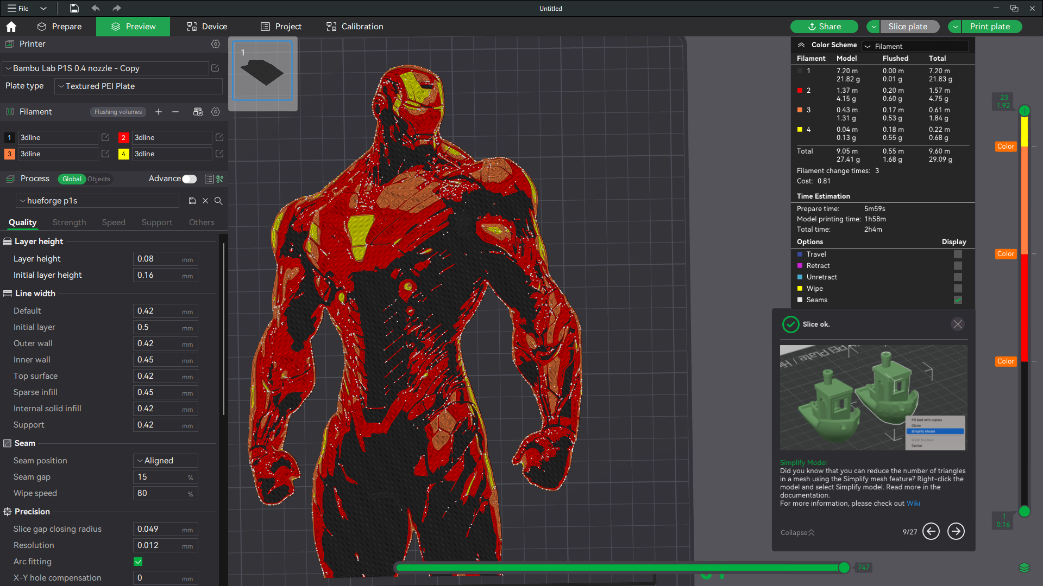Click the layers icon at bottom right
1043x586 pixels.
[1025, 568]
